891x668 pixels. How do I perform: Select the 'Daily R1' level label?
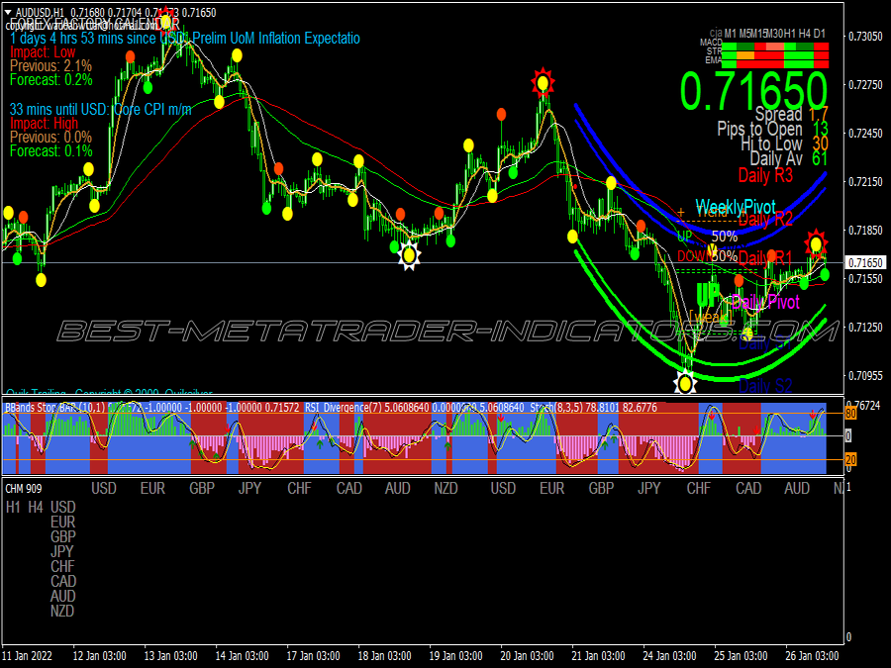[x=765, y=259]
